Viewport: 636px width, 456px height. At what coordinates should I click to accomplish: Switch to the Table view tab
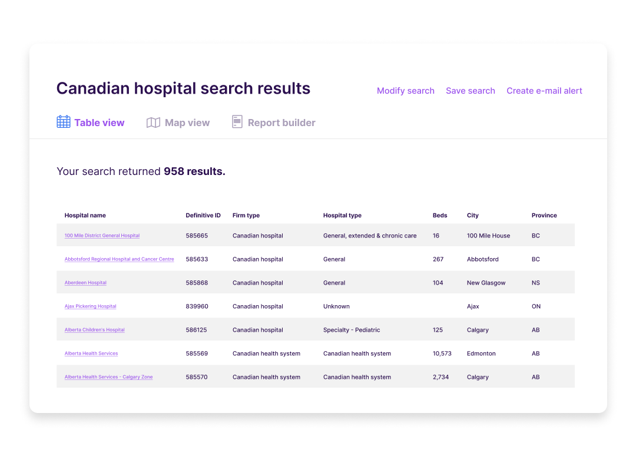[91, 122]
